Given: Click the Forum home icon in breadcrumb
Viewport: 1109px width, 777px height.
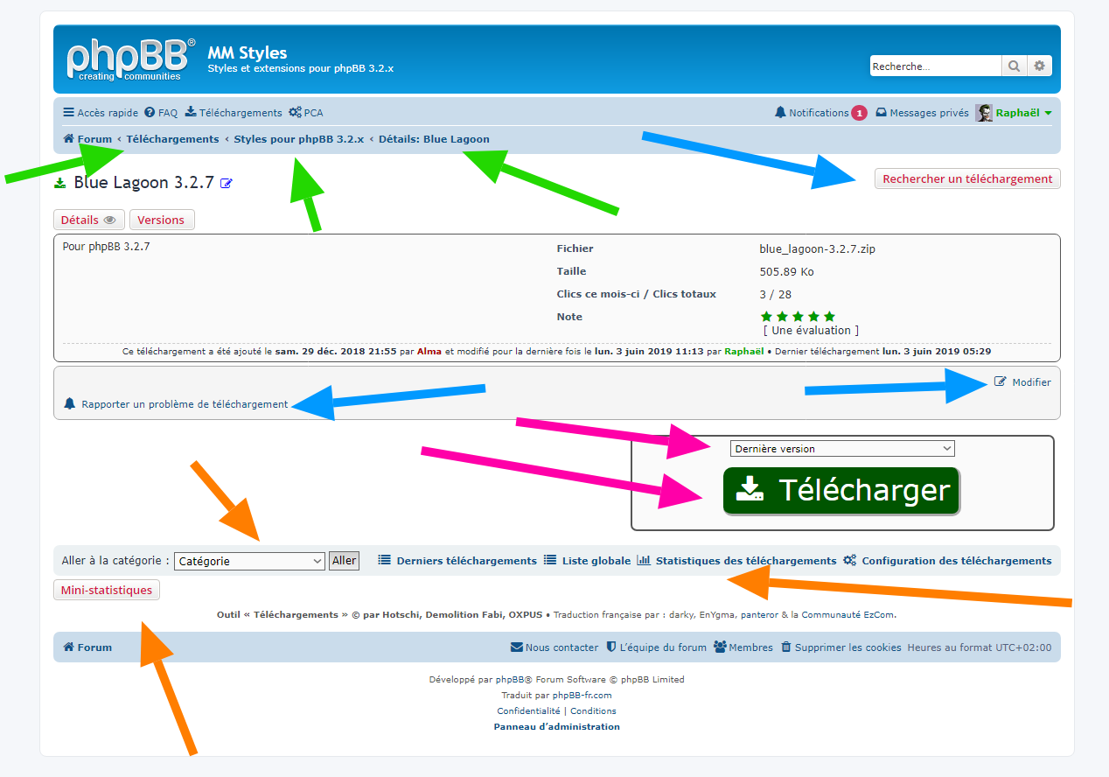Looking at the screenshot, I should point(68,139).
